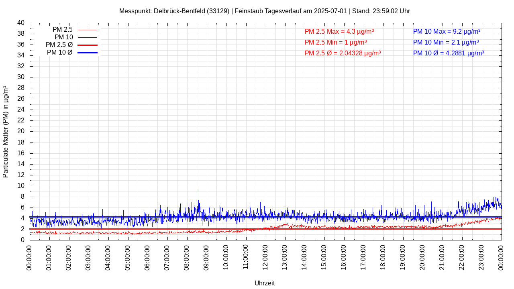Click the 12:00:00 time tick label
The width and height of the screenshot is (514, 289).
click(x=265, y=257)
